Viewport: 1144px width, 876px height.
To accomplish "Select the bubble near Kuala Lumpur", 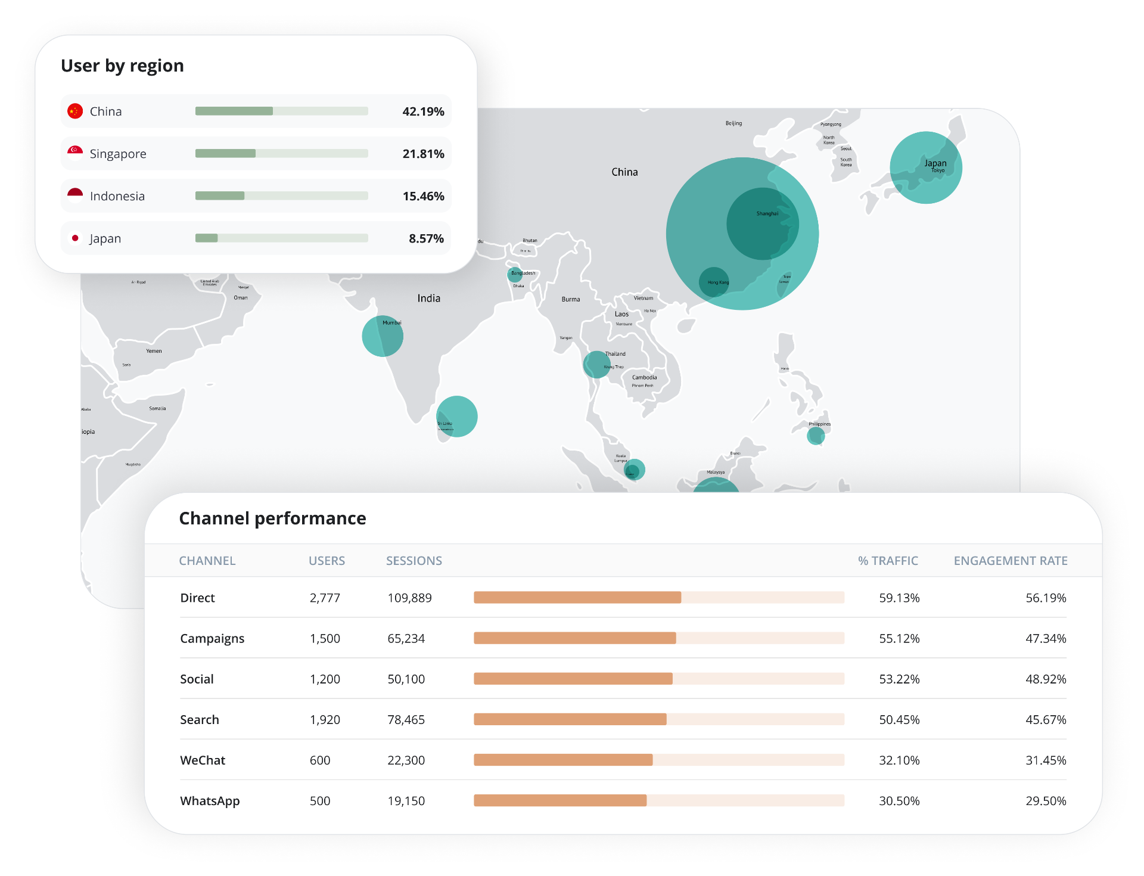I will (634, 470).
